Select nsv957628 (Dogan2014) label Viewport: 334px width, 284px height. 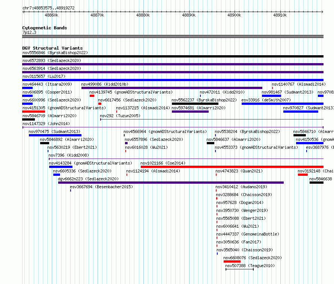point(240,202)
